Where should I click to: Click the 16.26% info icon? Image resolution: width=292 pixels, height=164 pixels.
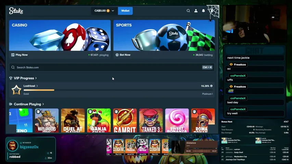coord(211,86)
